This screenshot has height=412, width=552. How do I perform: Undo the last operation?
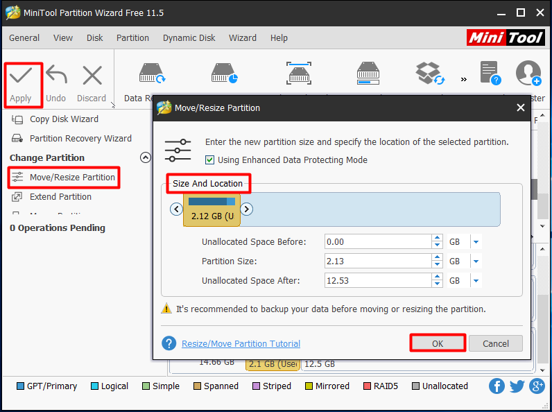(56, 85)
